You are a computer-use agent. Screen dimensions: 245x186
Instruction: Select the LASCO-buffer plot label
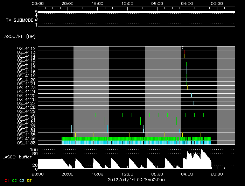17,157
